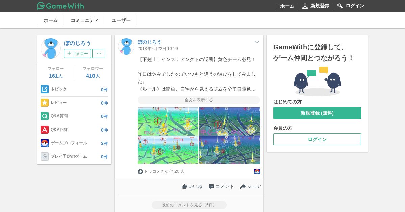Click the thumbs-up icon beside ドラコメさん
This screenshot has width=405, height=212.
tap(140, 172)
